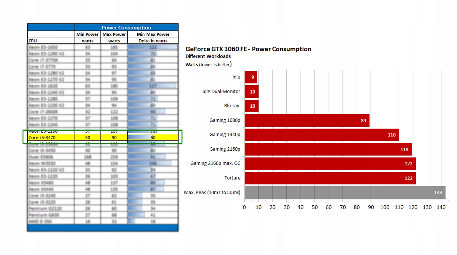The image size is (457, 255).
Task: Click the Idle Dual-Monitor bar showing 10
Action: [x=251, y=92]
